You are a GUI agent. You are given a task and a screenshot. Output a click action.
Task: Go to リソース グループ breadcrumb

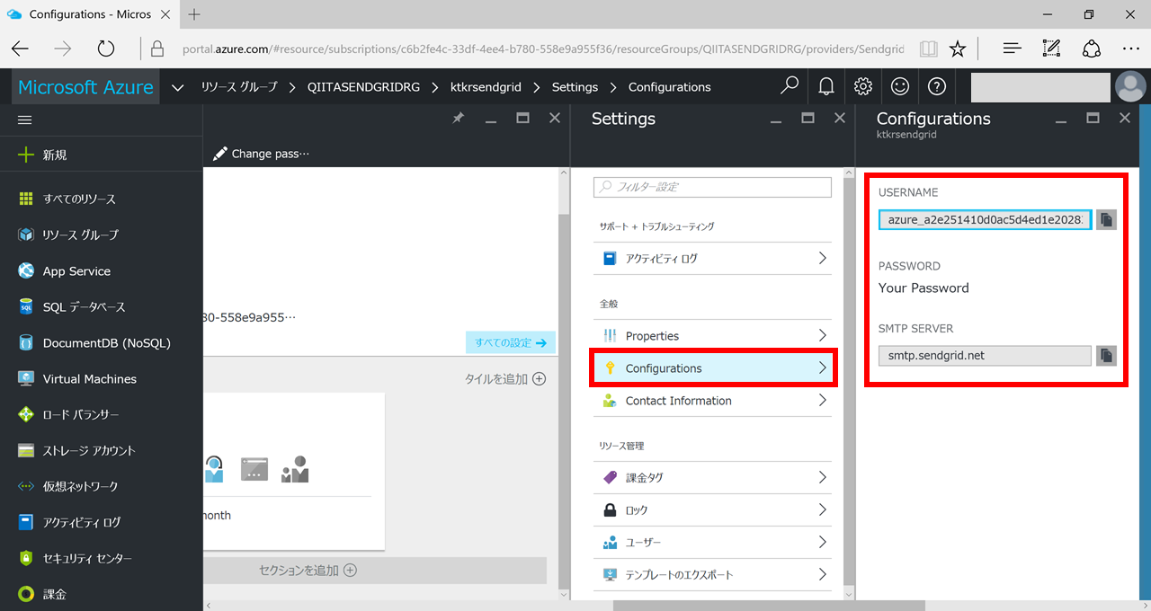(x=239, y=87)
